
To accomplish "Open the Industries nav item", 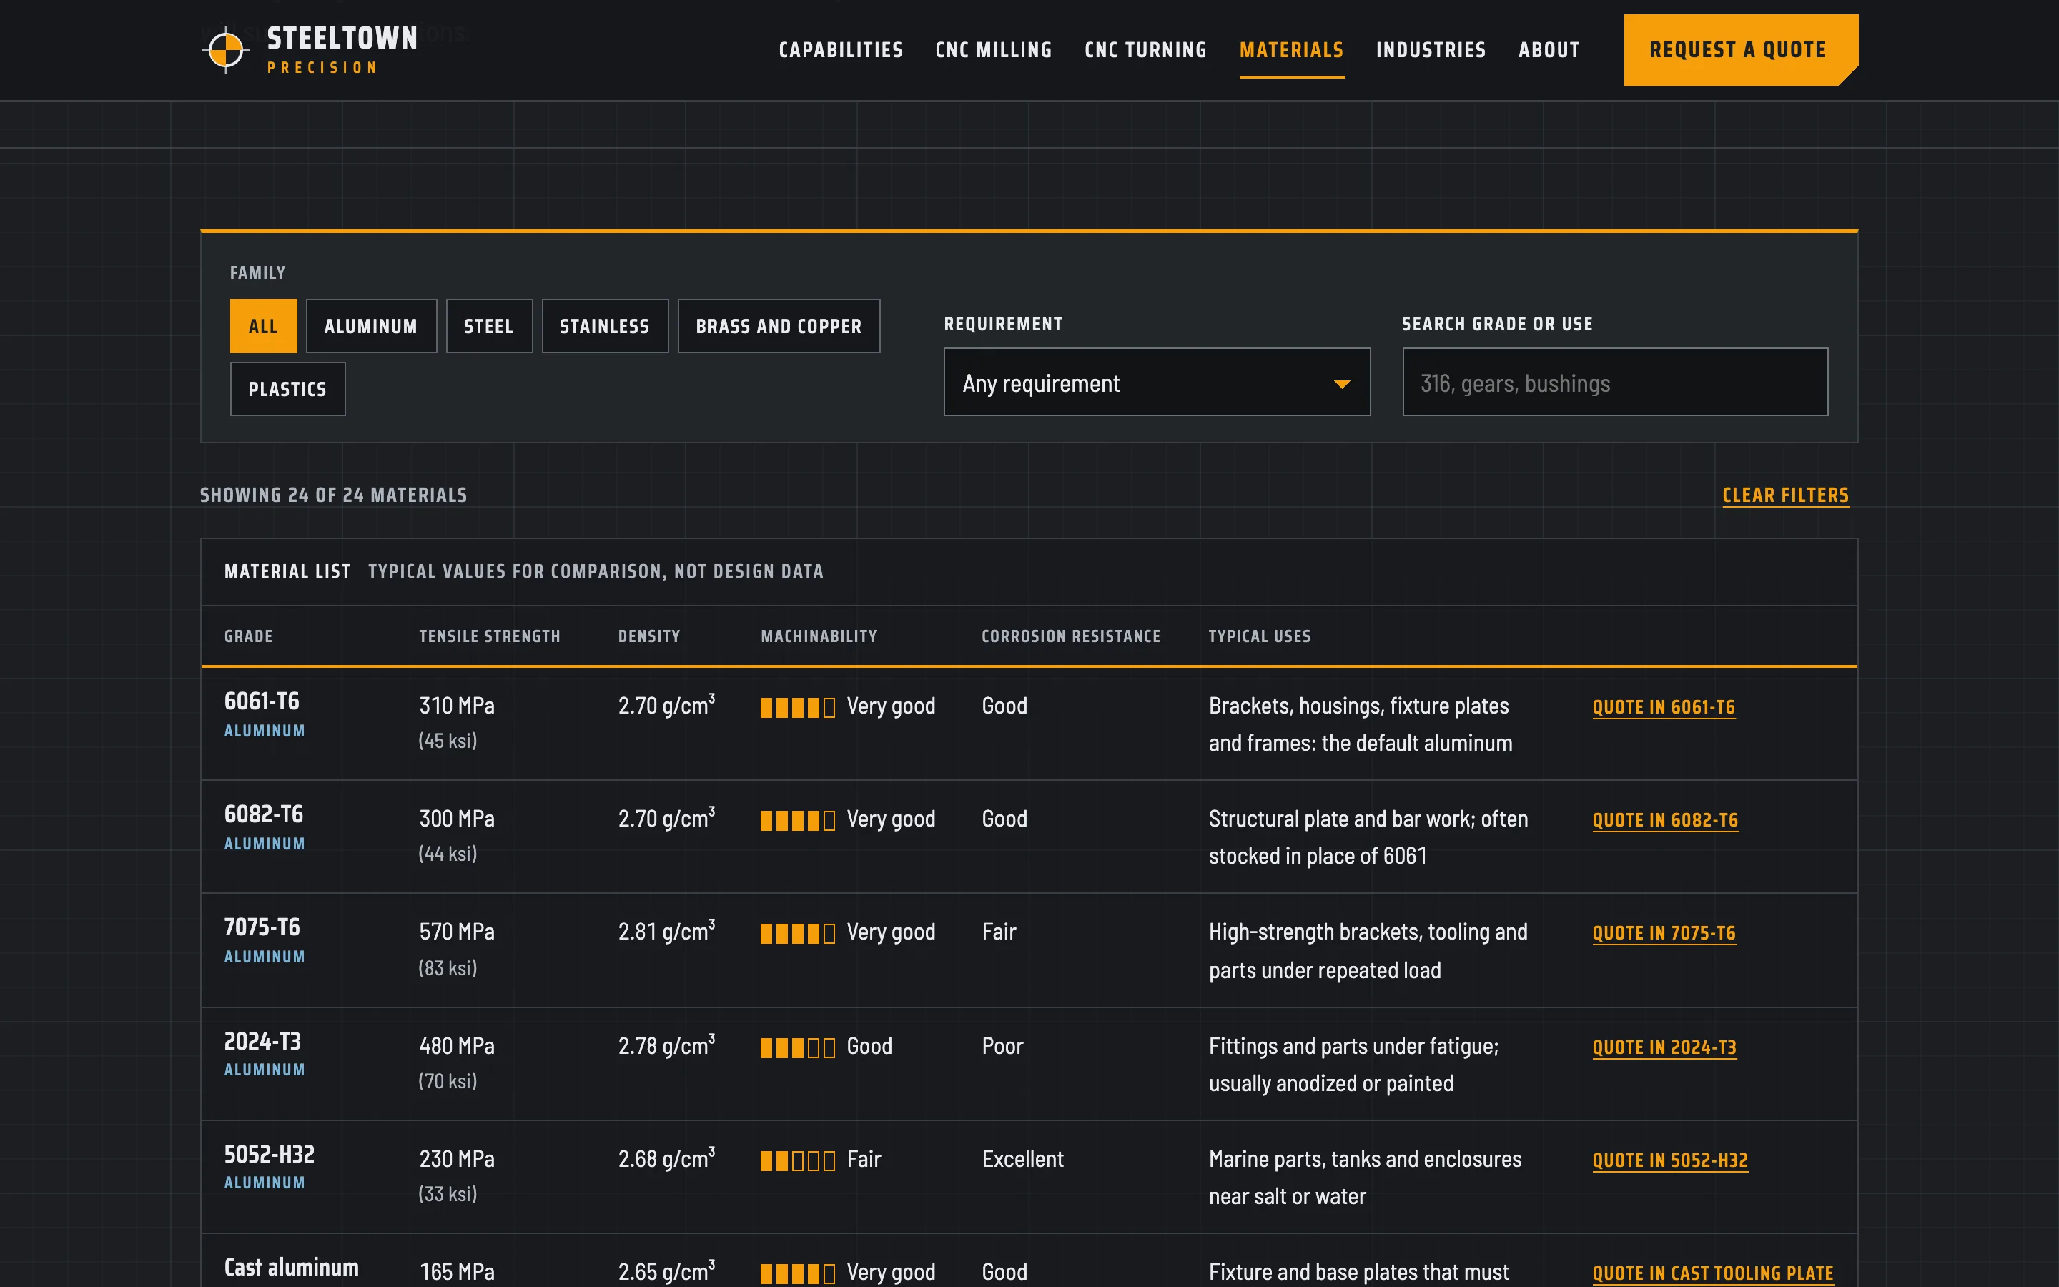I will 1431,50.
